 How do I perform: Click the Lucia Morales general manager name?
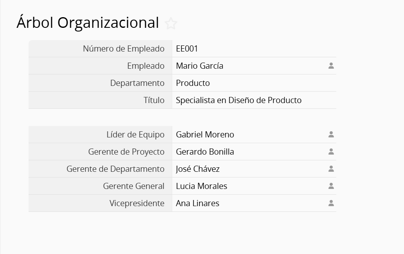[201, 186]
